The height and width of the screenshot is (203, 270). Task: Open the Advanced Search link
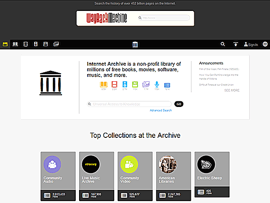(160, 110)
